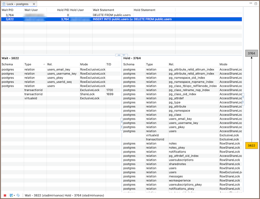This screenshot has height=199, width=260.
Task: Collapse top pane with sash up arrow
Action: 119,55
